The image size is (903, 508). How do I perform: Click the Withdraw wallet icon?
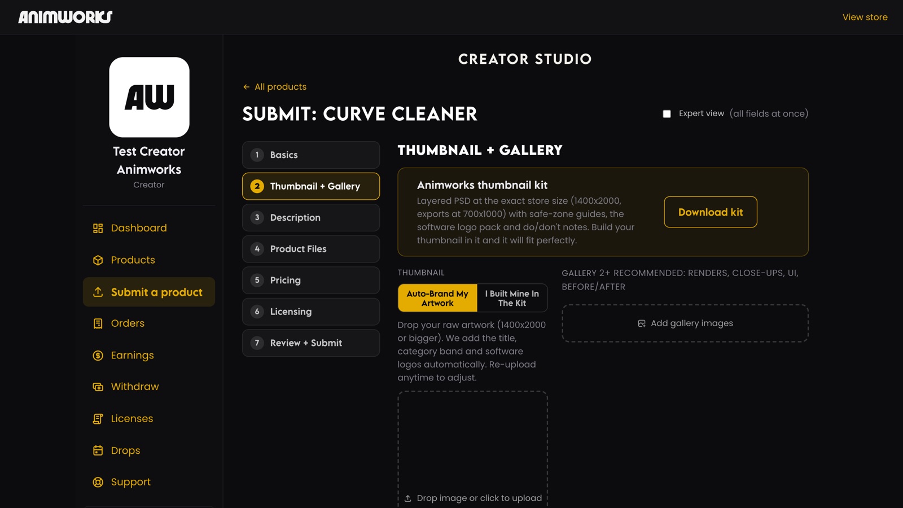pyautogui.click(x=98, y=387)
